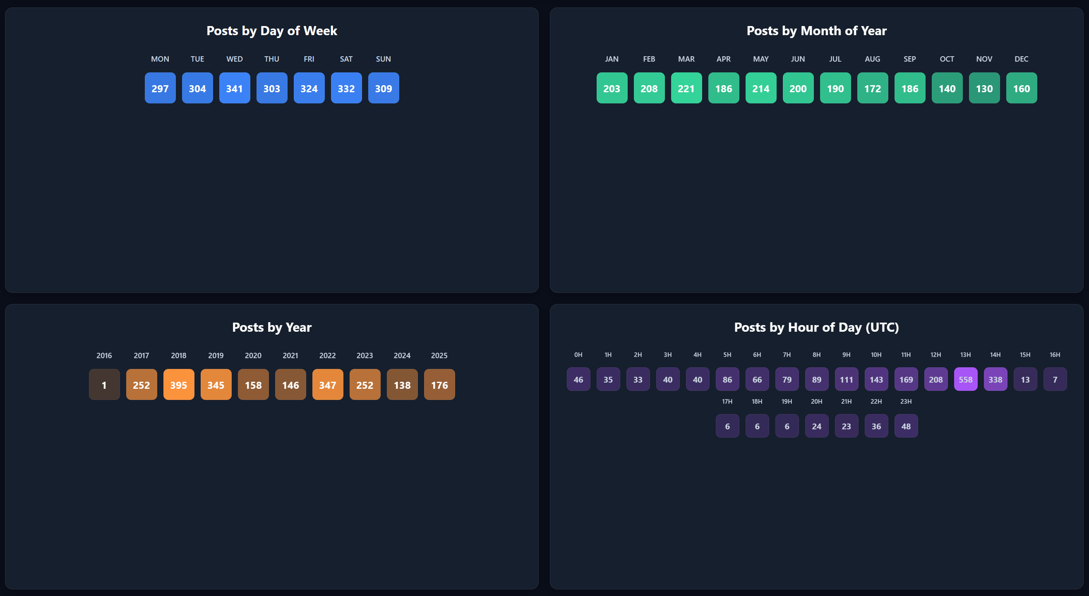Select the 2022 tile with 347
This screenshot has width=1089, height=596.
[x=327, y=384]
